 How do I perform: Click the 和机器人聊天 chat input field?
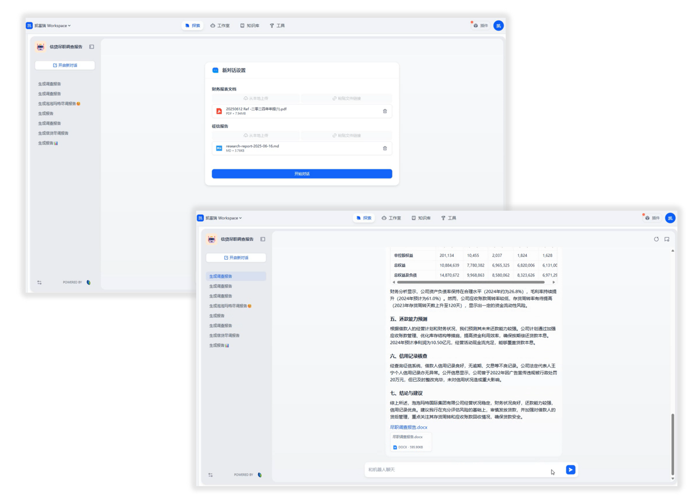[457, 470]
